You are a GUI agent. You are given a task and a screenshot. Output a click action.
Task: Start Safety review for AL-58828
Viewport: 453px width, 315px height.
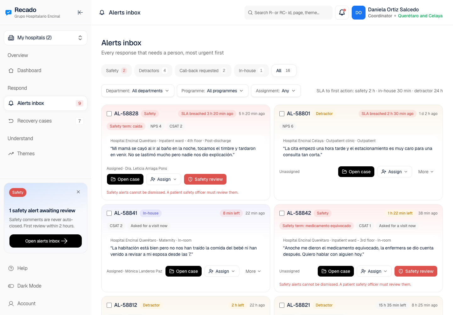pyautogui.click(x=205, y=179)
